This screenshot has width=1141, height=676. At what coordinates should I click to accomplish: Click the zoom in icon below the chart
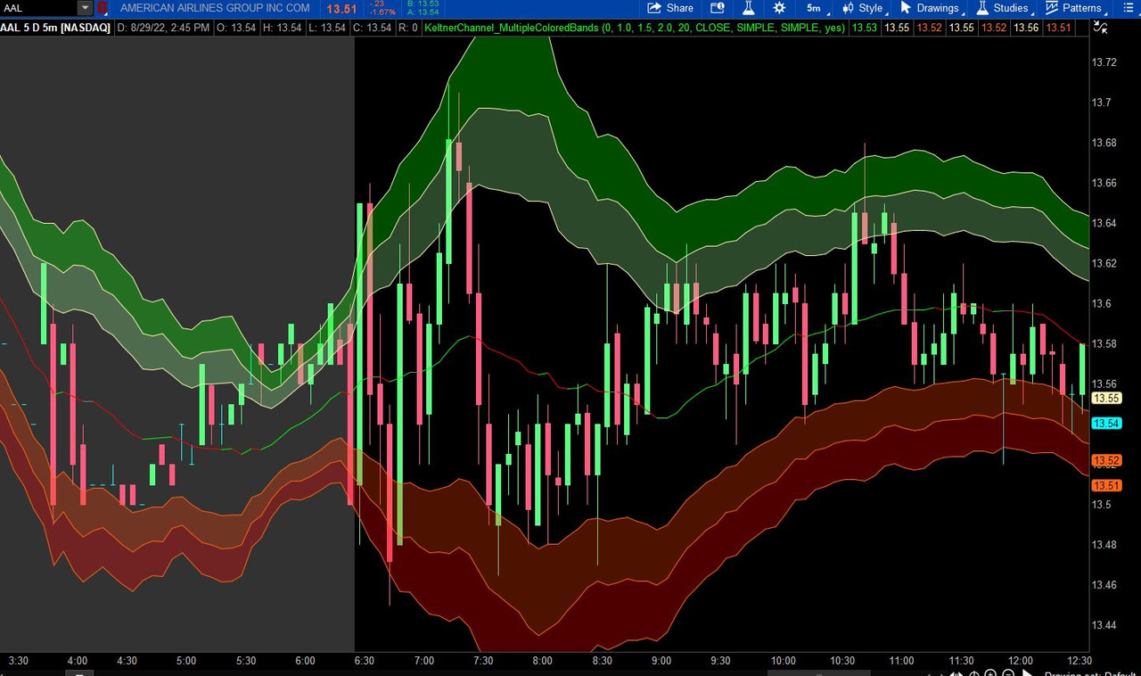click(990, 673)
